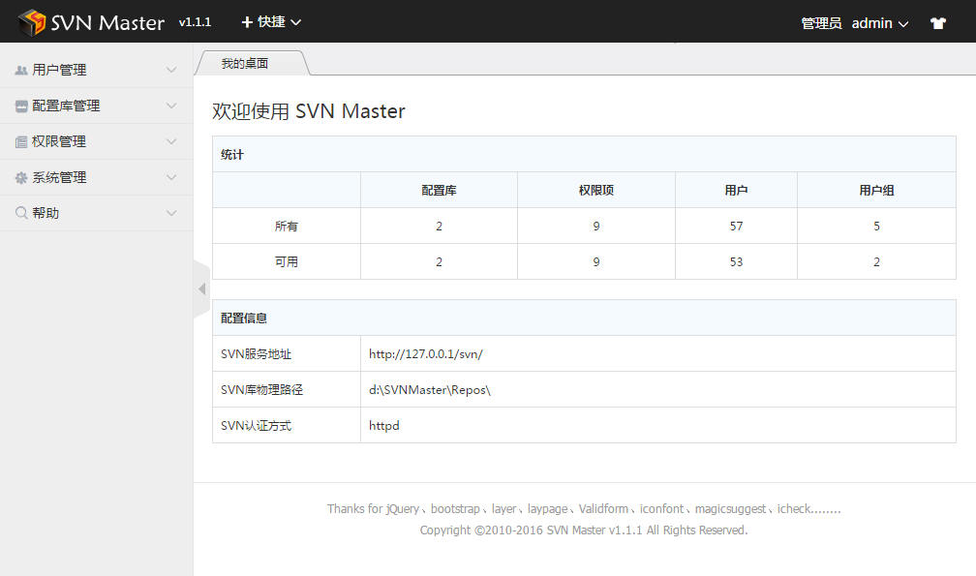Click the 欢迎使用 SVN Master heading
Viewport: 976px width, 576px height.
(309, 110)
